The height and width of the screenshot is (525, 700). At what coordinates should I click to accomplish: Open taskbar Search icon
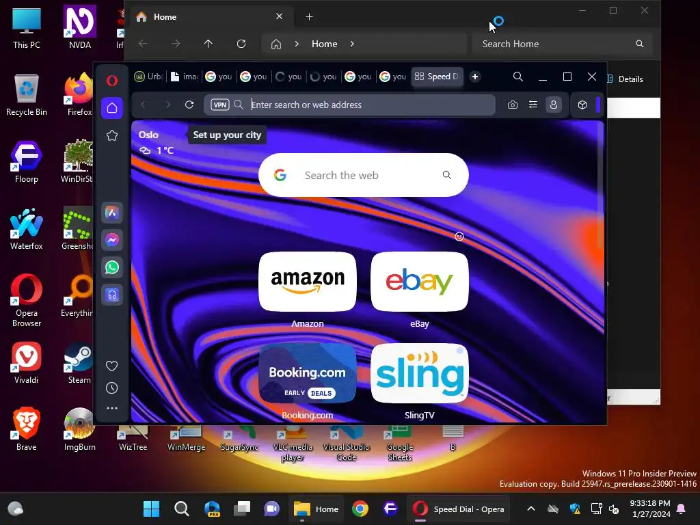click(182, 509)
